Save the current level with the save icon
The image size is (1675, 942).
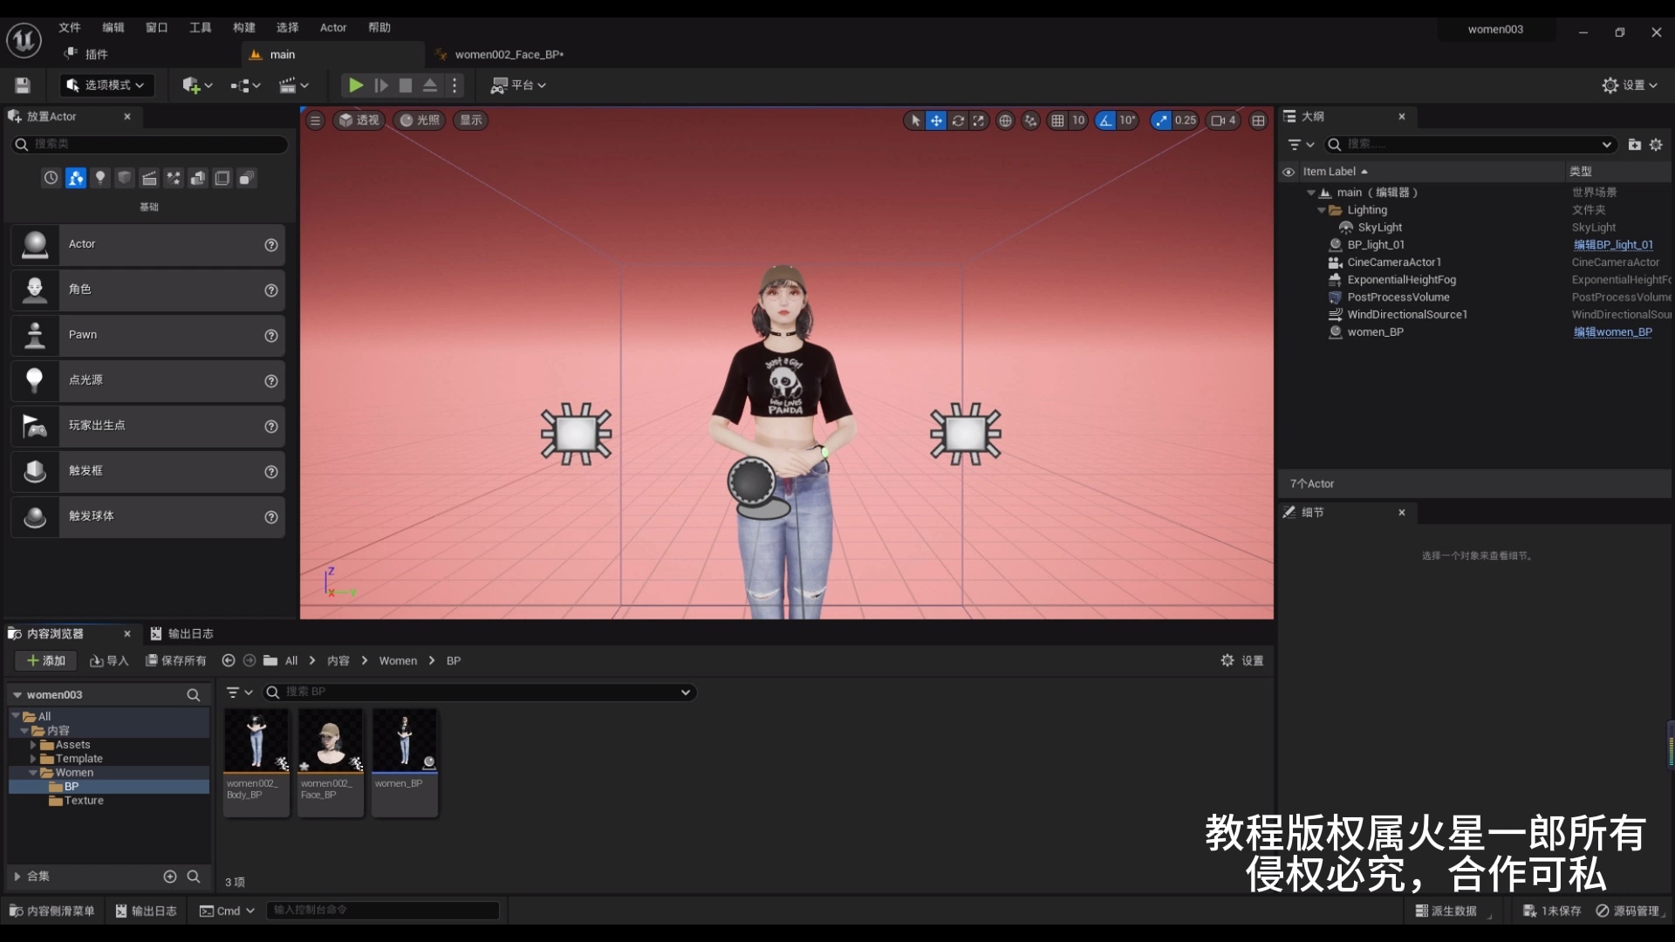click(x=22, y=85)
